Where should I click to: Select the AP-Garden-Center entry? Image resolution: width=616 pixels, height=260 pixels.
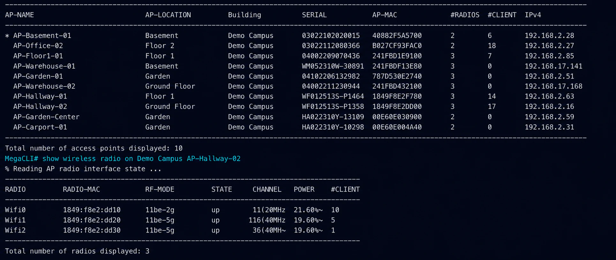pyautogui.click(x=46, y=117)
